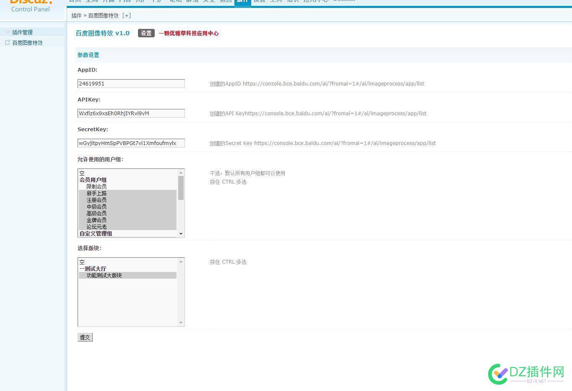Select the 设置 tab
The width and height of the screenshot is (572, 391).
point(146,33)
